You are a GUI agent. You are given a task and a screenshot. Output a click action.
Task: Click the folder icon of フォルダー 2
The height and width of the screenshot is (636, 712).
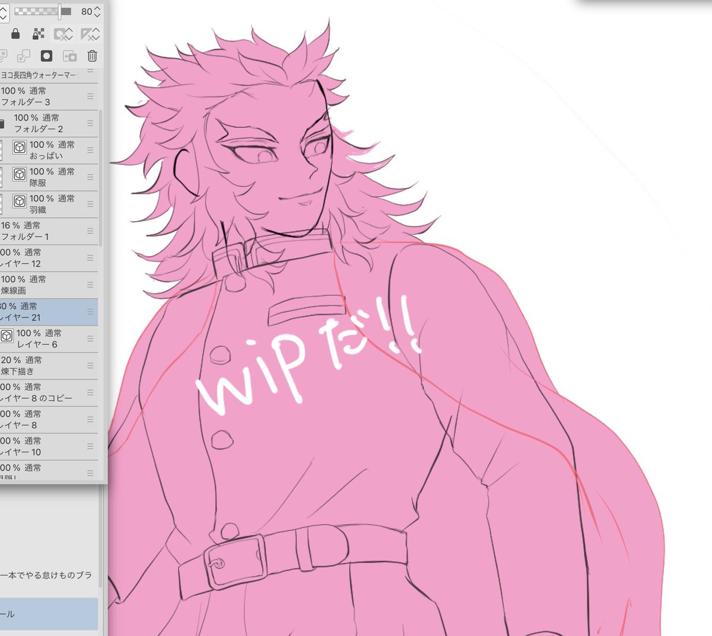2,124
